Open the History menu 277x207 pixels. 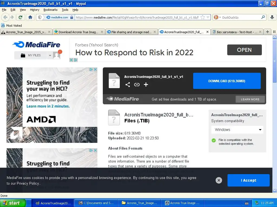[x=35, y=10]
